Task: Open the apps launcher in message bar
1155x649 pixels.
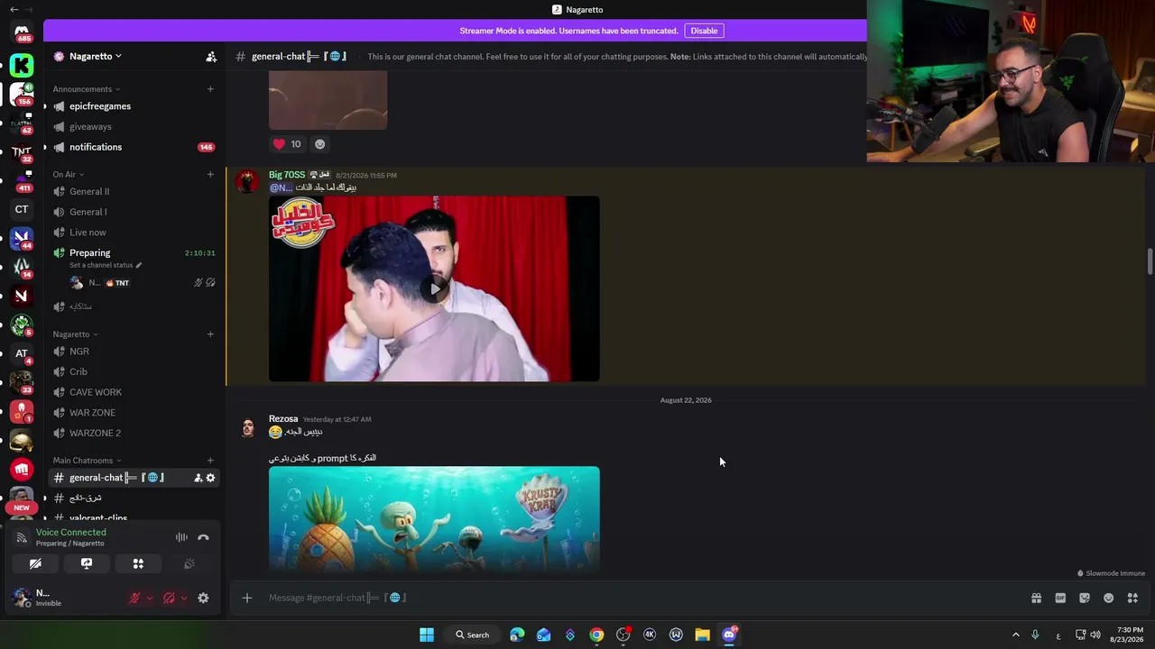Action: click(1132, 598)
